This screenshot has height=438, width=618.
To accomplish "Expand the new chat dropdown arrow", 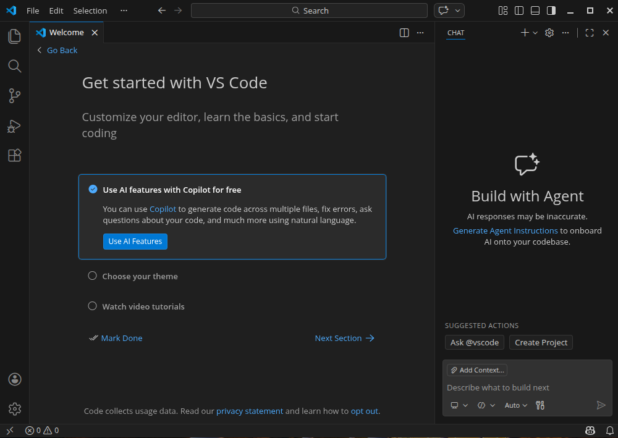I will pyautogui.click(x=535, y=33).
